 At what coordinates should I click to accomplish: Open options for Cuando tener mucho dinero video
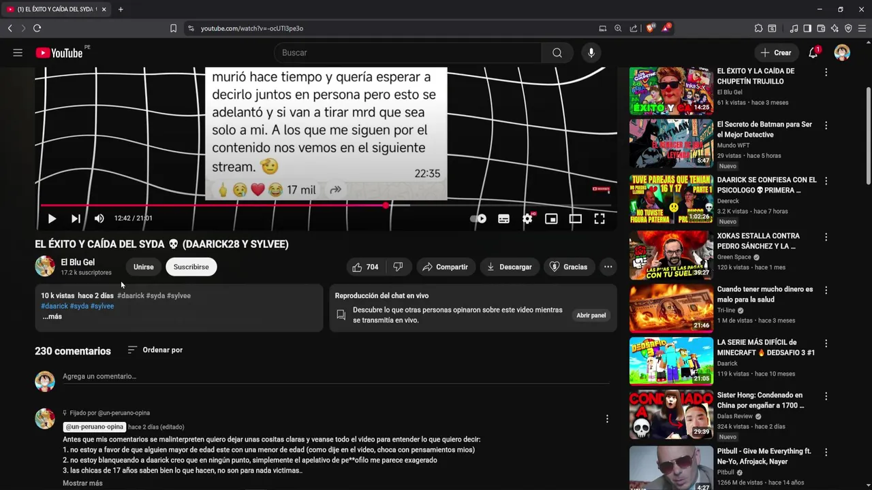(826, 291)
